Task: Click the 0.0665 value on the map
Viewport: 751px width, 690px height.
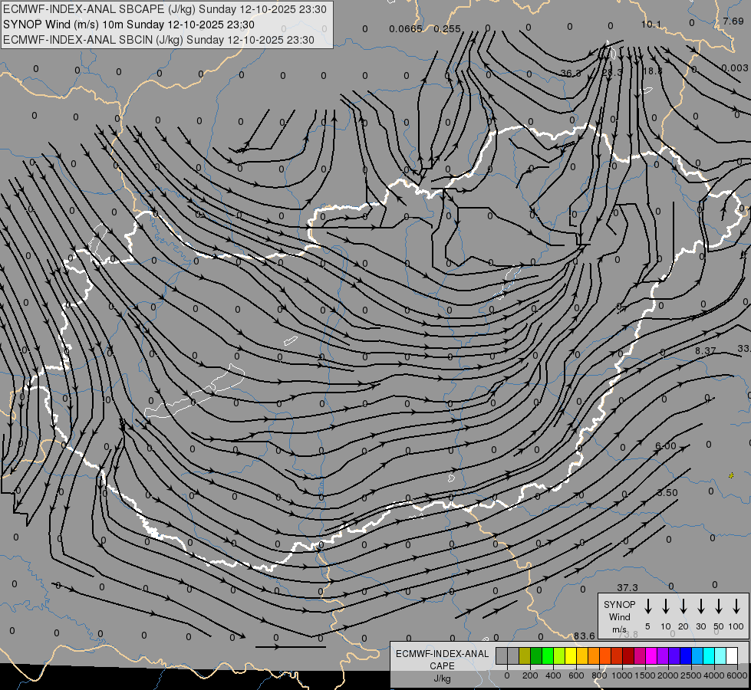Action: coord(406,28)
